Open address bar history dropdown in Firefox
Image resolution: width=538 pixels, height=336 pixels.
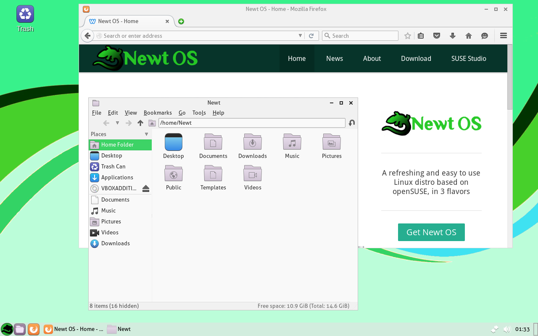pos(300,36)
